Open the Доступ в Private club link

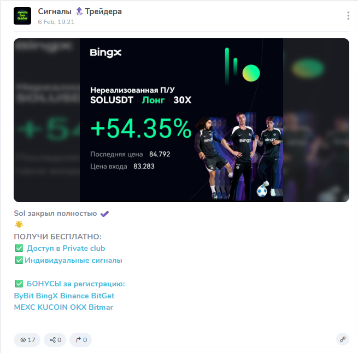tap(66, 248)
